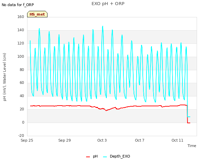
Task: Click the Time axis title
Action: pos(192,146)
